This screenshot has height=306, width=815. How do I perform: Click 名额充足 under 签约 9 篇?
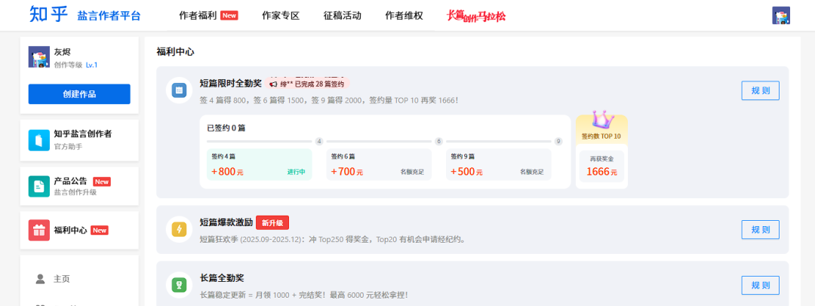[532, 172]
